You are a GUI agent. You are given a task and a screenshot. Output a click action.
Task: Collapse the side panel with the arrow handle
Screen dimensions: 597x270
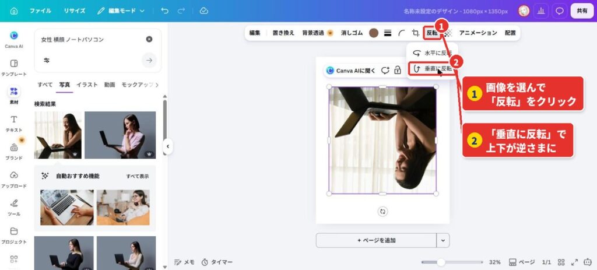pyautogui.click(x=168, y=146)
